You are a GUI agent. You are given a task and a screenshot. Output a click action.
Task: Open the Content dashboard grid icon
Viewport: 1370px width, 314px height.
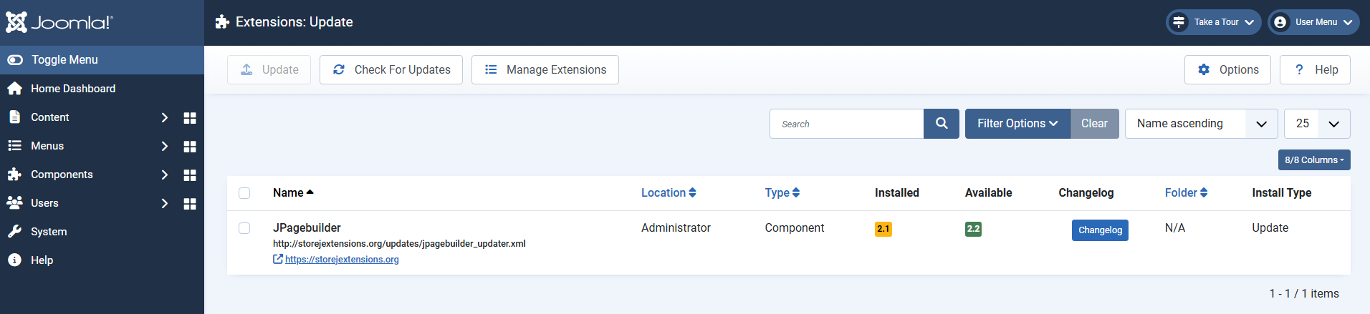click(190, 117)
